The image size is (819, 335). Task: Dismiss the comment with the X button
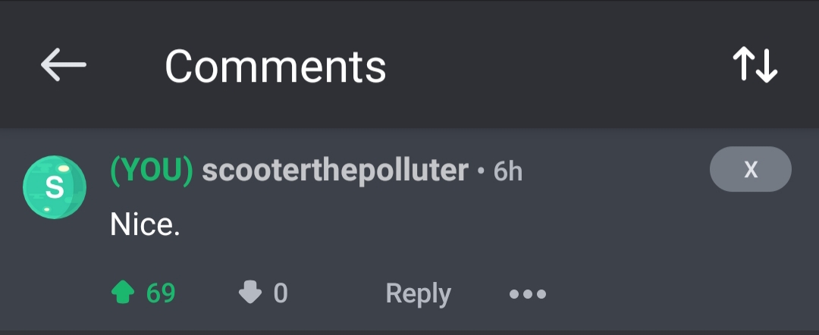click(750, 169)
